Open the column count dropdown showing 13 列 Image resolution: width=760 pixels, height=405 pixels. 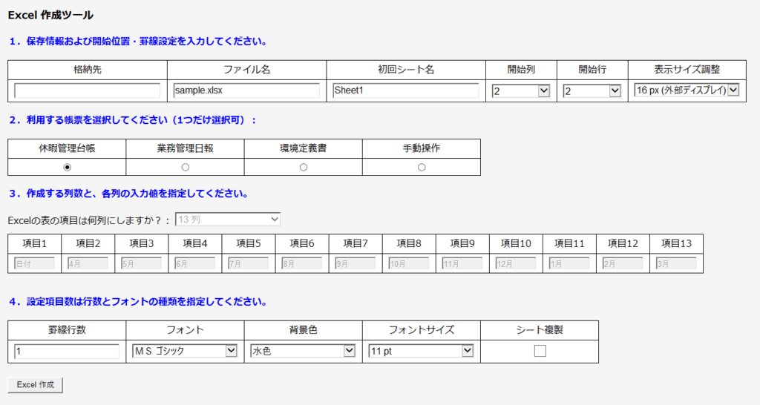click(228, 219)
